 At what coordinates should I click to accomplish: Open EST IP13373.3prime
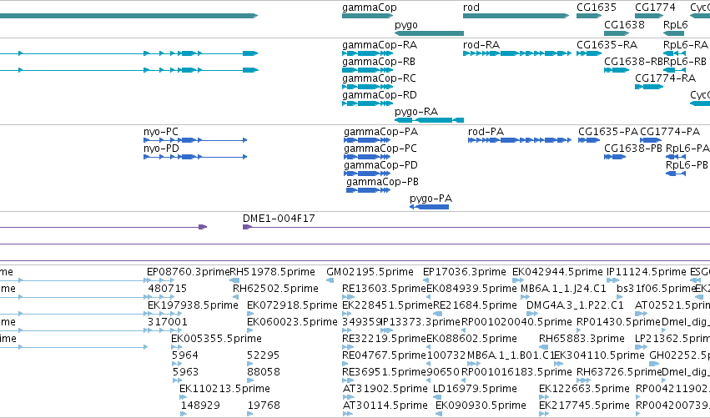420,322
